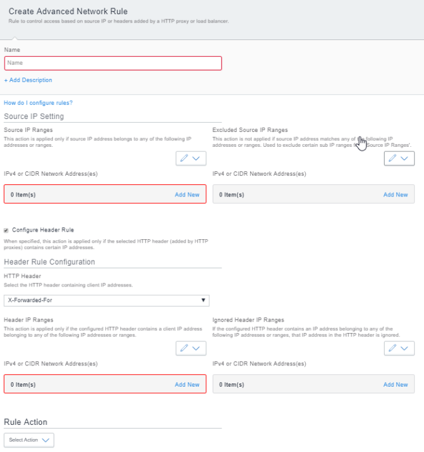Click the Ignored Header IP Ranges 0 Item(s) text
Screen dimensions: 424x452
pos(231,385)
